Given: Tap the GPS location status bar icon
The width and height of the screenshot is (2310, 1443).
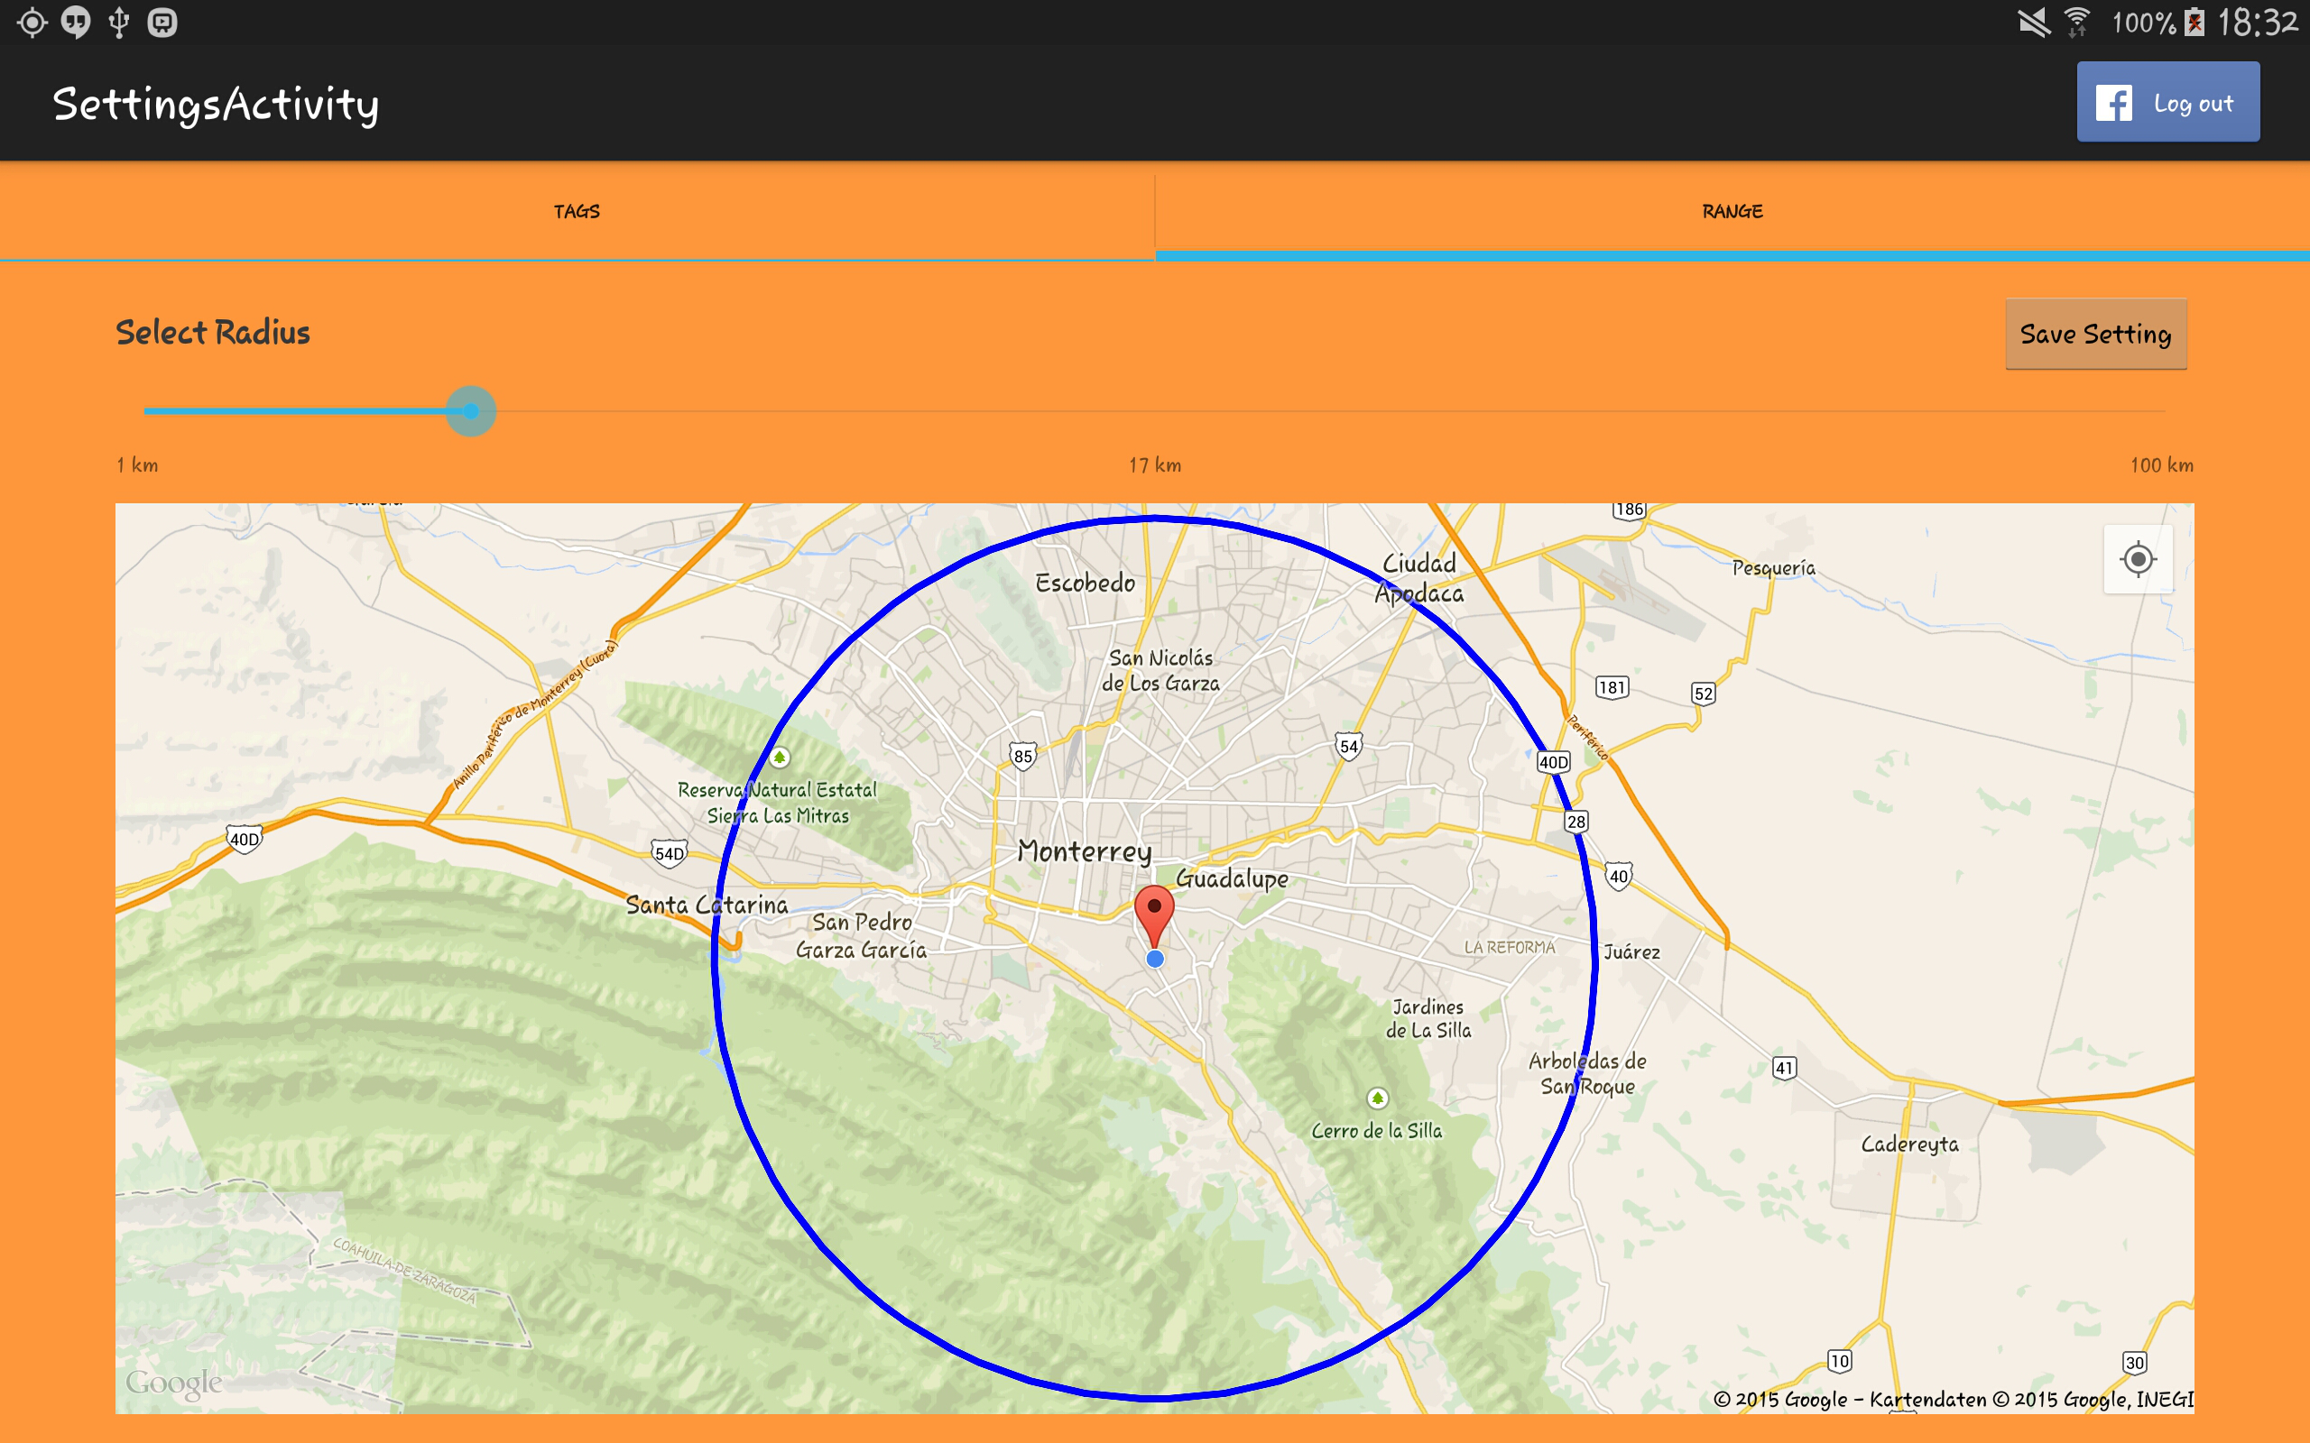Looking at the screenshot, I should [x=32, y=22].
